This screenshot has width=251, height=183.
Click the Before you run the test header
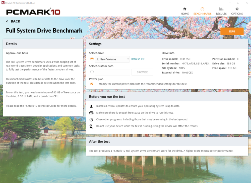click(x=167, y=97)
